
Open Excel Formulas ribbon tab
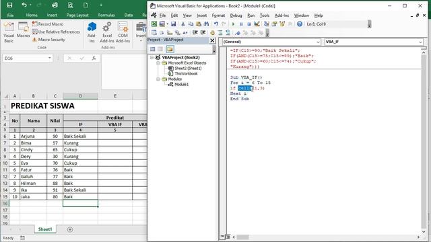coord(106,15)
